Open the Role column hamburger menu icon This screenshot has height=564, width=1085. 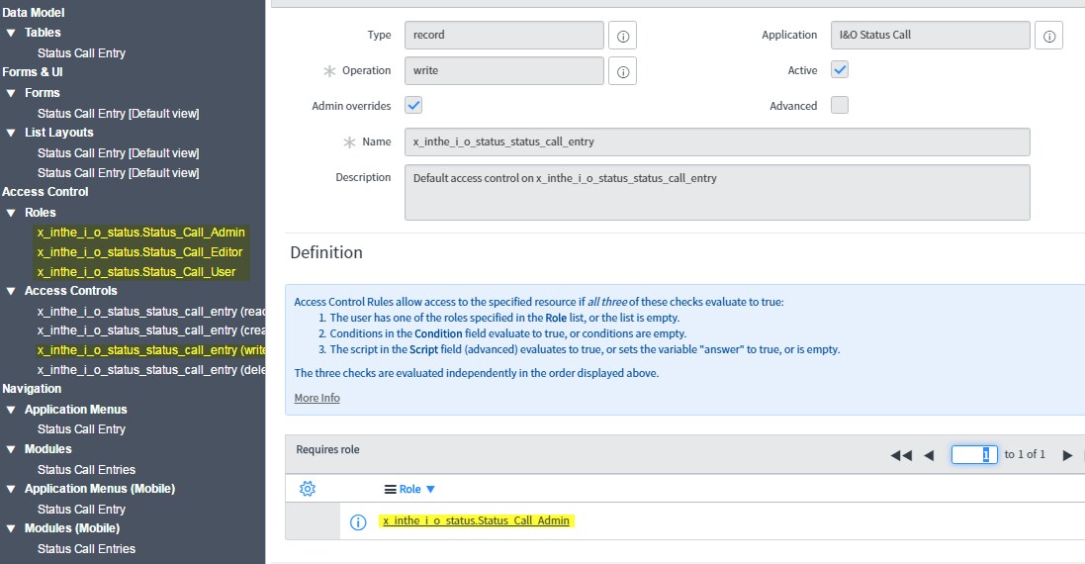[391, 489]
